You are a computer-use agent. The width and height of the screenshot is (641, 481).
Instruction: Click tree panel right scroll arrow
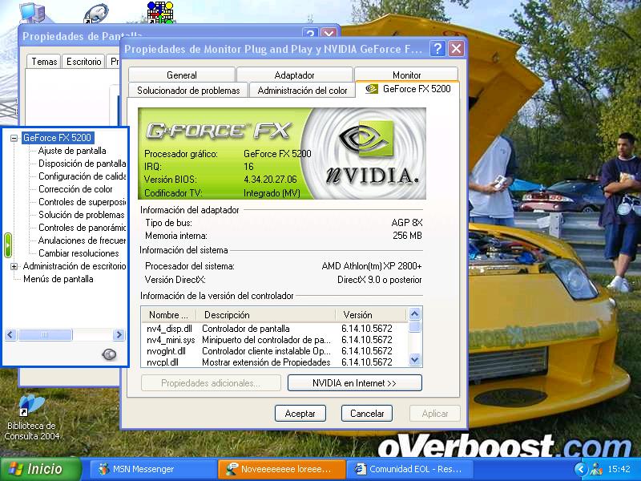(x=119, y=335)
